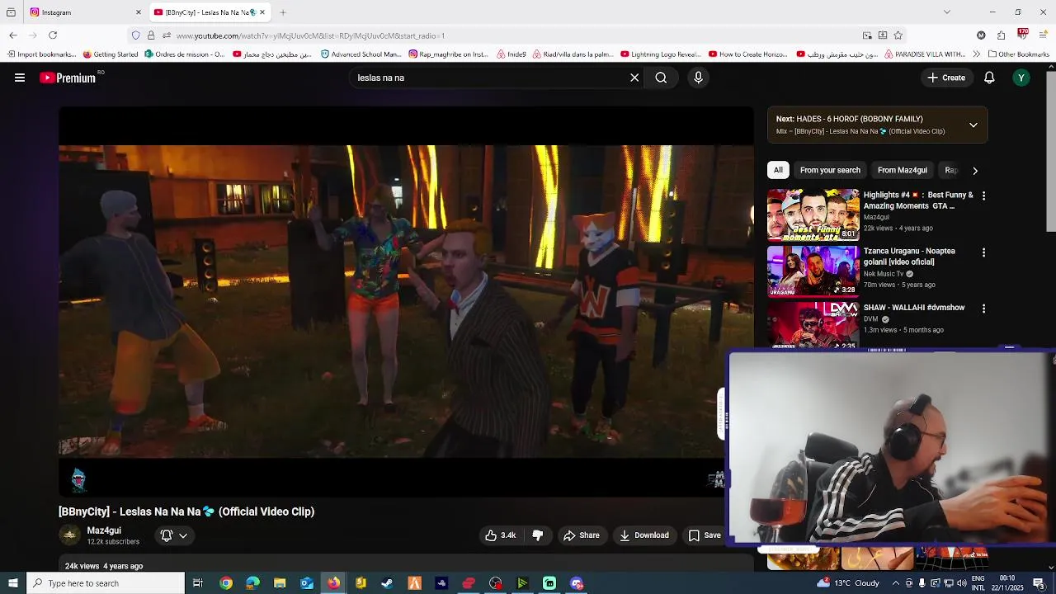Download the video
The width and height of the screenshot is (1056, 594).
pos(644,535)
